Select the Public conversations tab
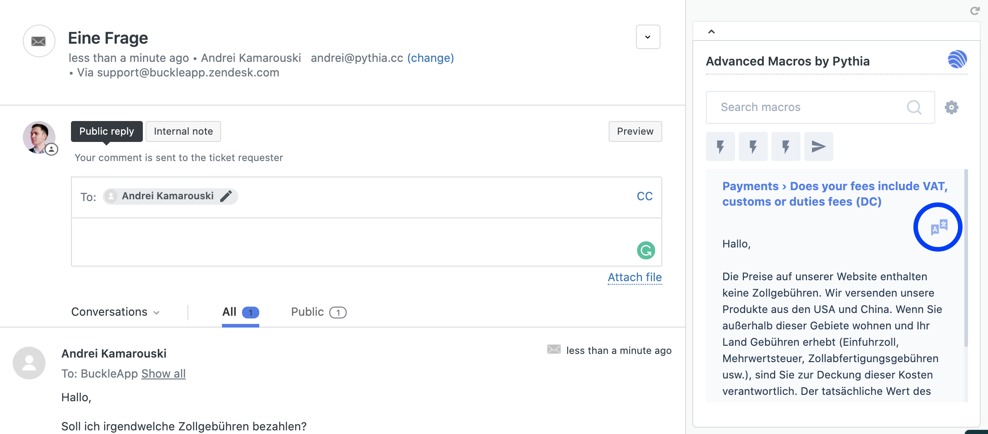The height and width of the screenshot is (434, 988). tap(318, 312)
